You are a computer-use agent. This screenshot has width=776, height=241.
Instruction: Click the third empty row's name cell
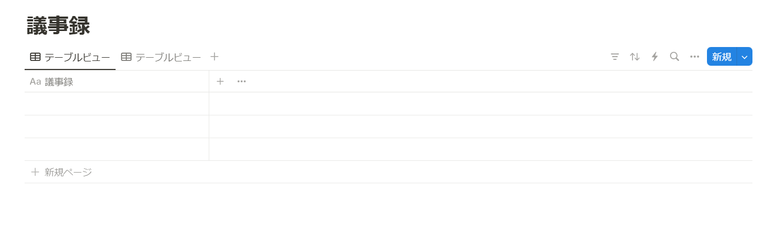[x=116, y=149]
